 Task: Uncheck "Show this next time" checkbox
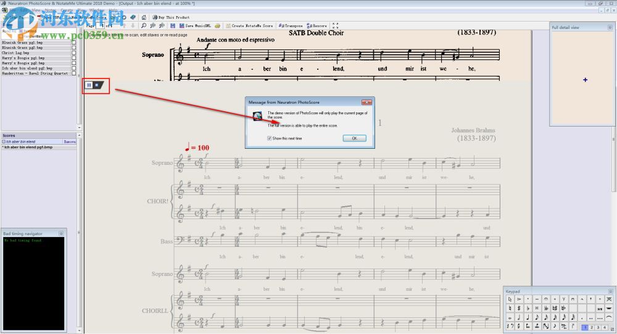(x=269, y=138)
